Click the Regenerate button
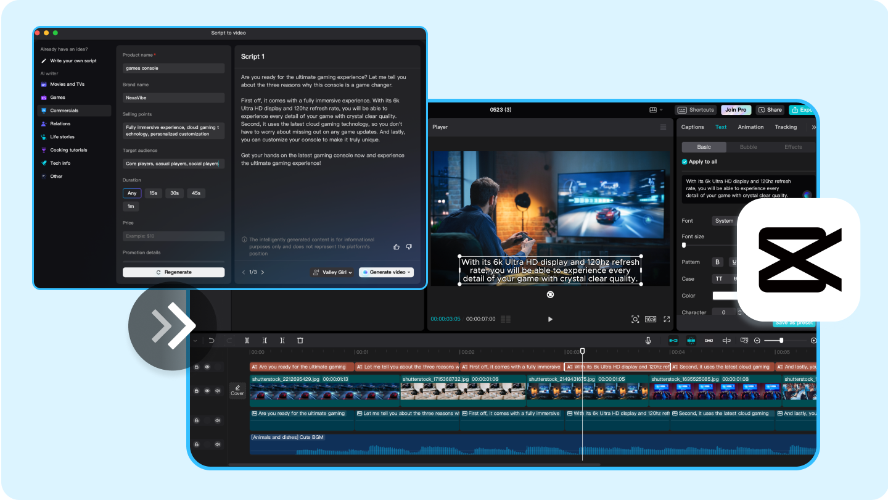 click(174, 272)
